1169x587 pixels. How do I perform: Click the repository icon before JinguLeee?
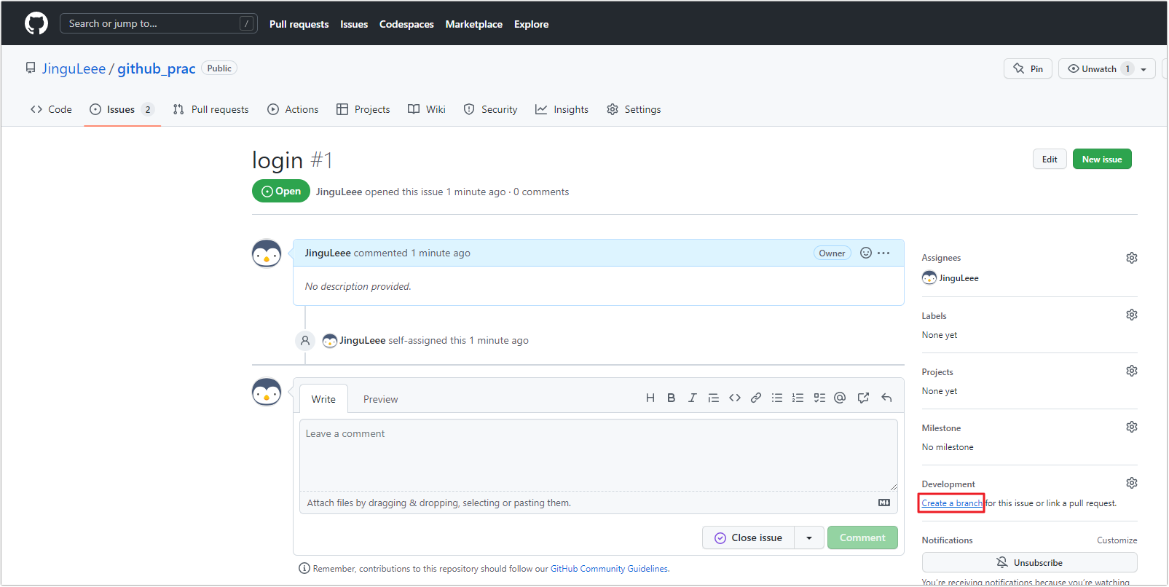[31, 68]
